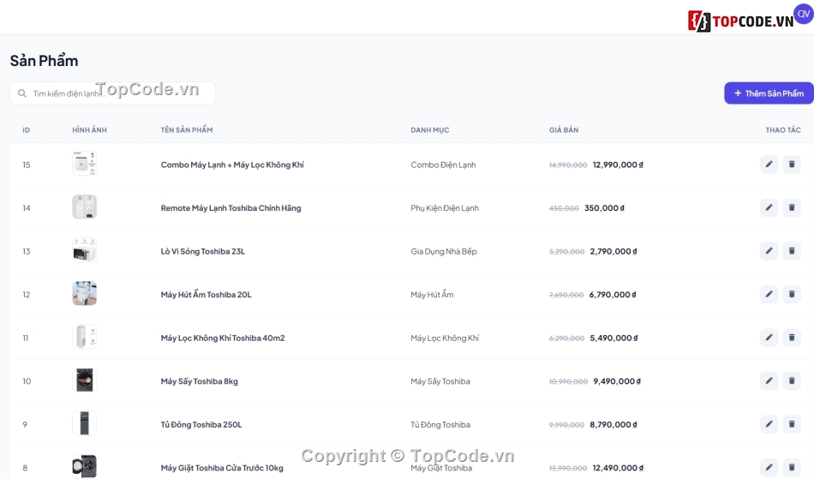Click sale price 12,990,000 đ
This screenshot has height=479, width=814.
(x=618, y=165)
